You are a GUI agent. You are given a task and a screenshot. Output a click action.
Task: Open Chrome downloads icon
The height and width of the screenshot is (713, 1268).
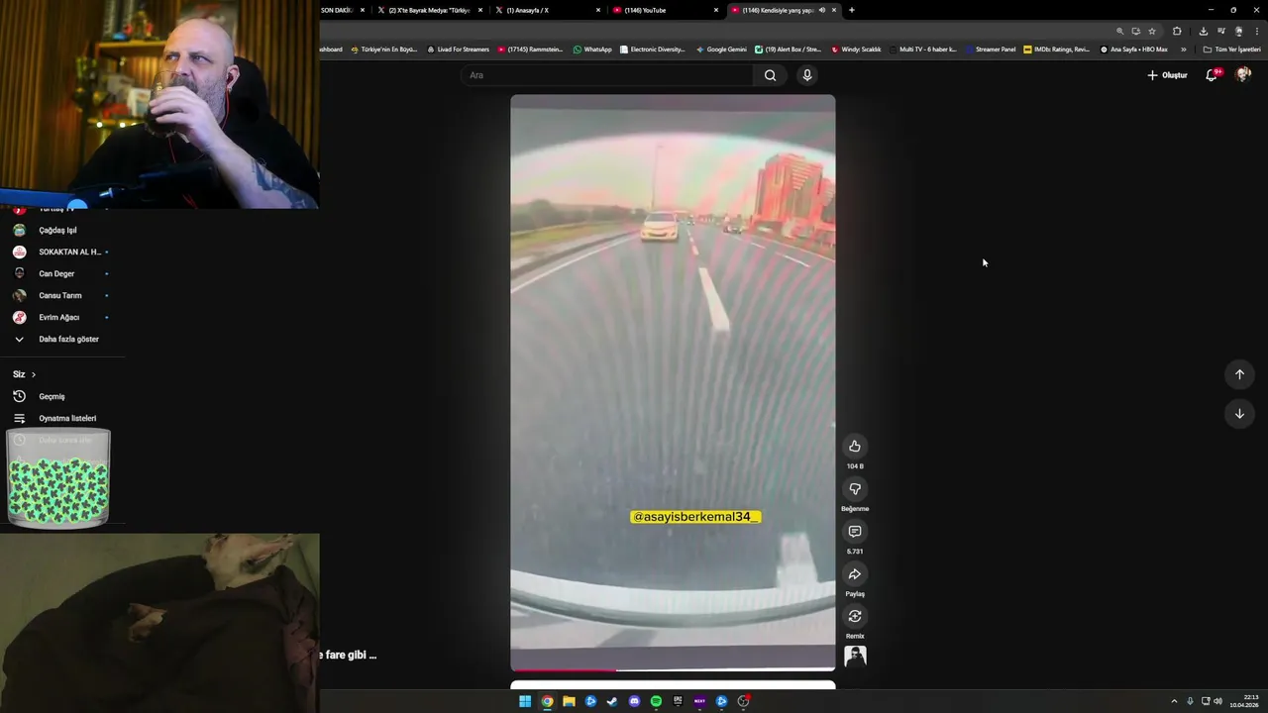[1203, 31]
